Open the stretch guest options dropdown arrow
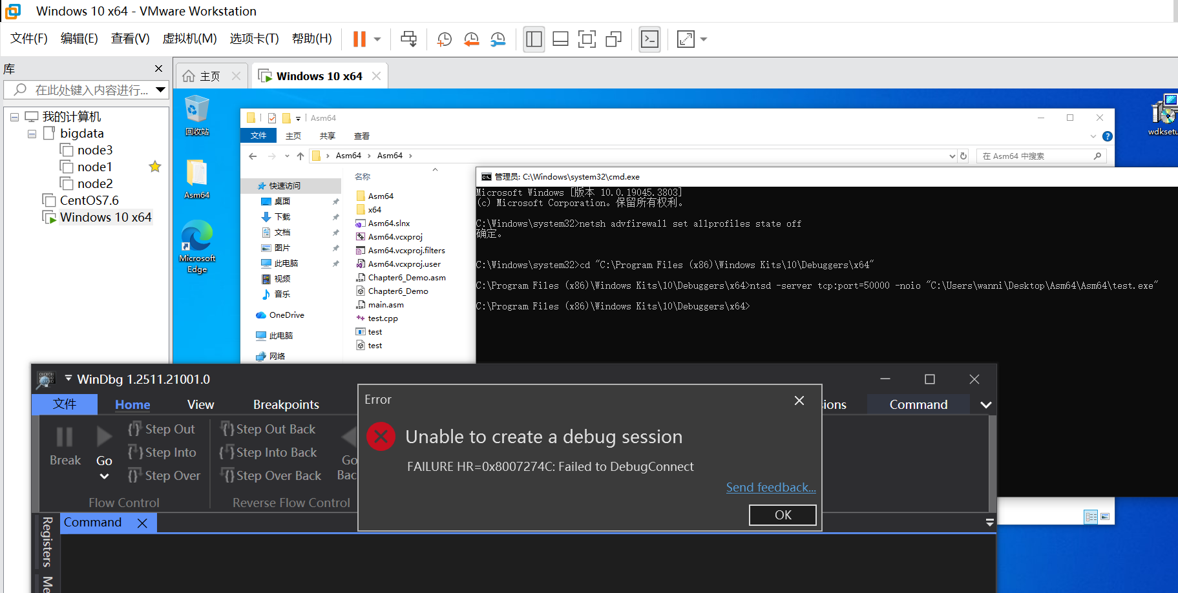 (x=704, y=39)
